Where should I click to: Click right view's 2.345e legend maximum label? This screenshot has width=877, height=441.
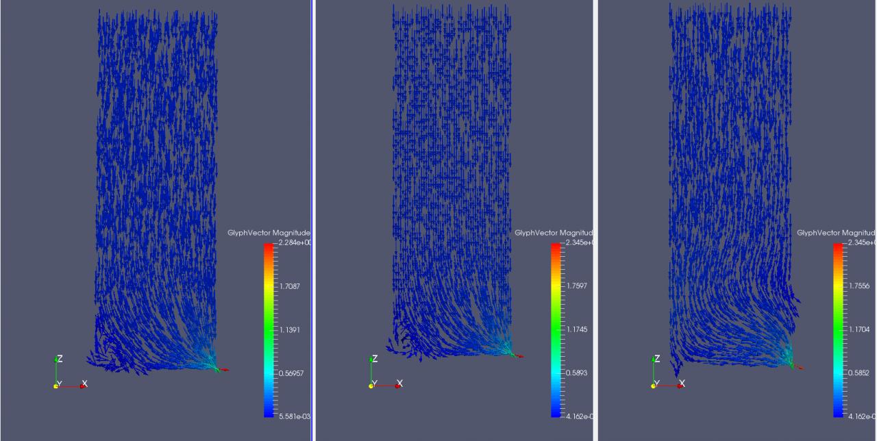pyautogui.click(x=861, y=243)
